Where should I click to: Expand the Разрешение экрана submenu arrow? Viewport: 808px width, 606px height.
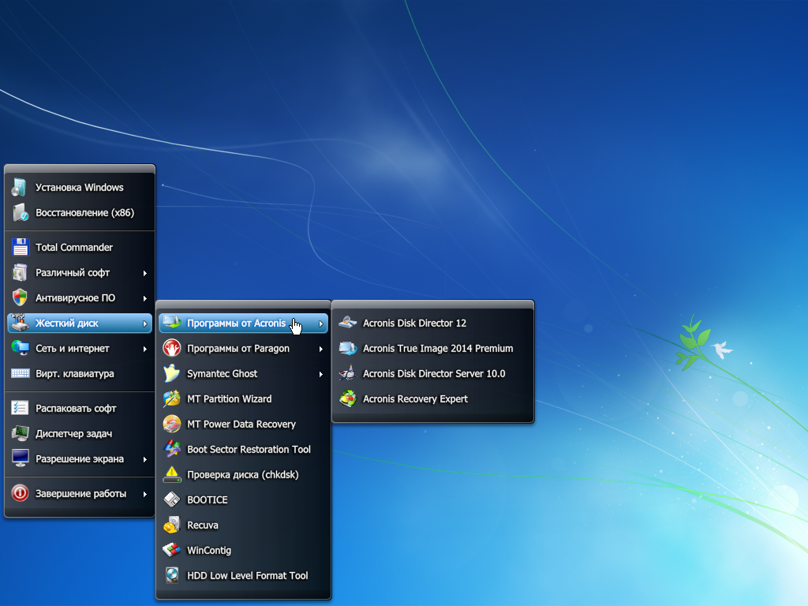(145, 459)
